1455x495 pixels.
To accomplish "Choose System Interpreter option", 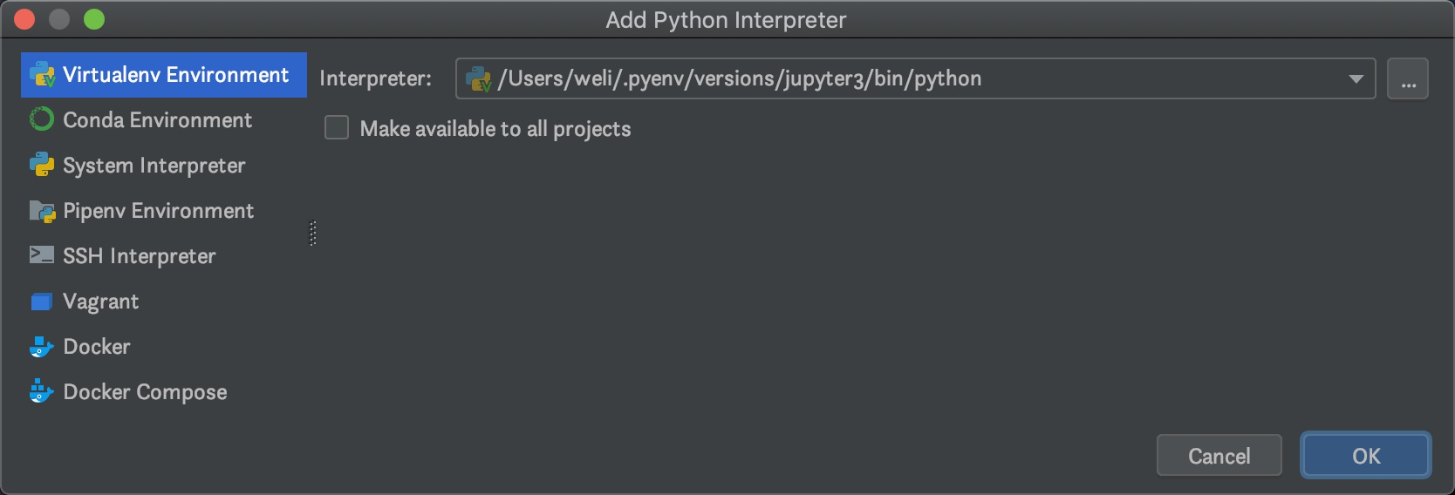I will (x=164, y=166).
